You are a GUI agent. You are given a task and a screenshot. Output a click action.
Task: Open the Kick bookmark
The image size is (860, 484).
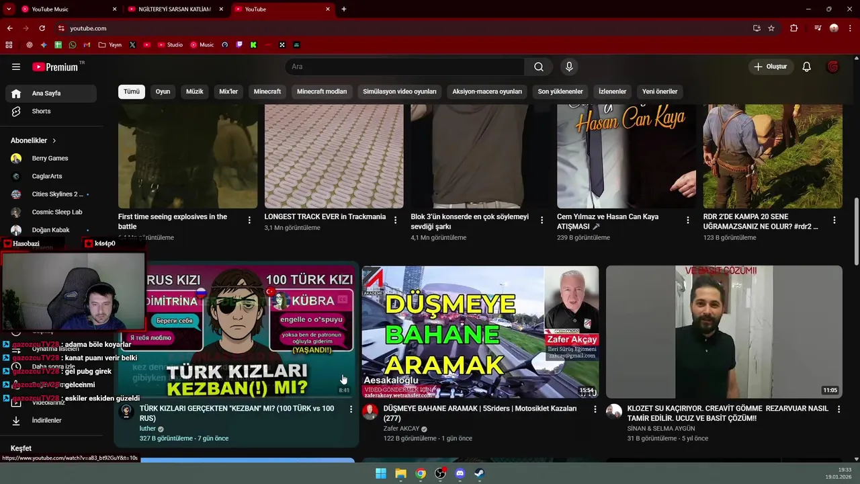[x=253, y=45]
